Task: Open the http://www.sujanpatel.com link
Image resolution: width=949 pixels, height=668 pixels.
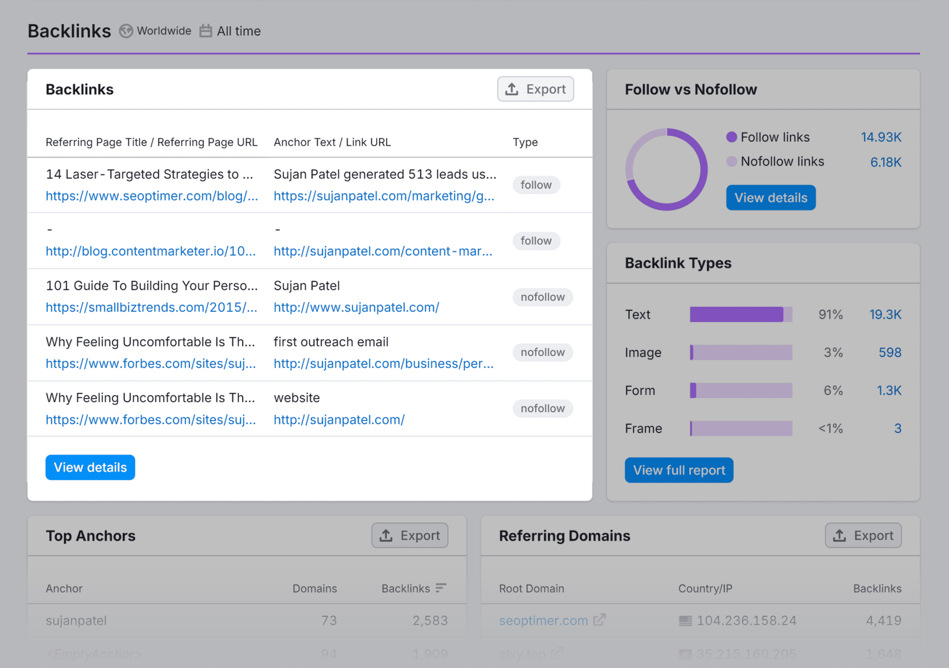Action: click(356, 307)
